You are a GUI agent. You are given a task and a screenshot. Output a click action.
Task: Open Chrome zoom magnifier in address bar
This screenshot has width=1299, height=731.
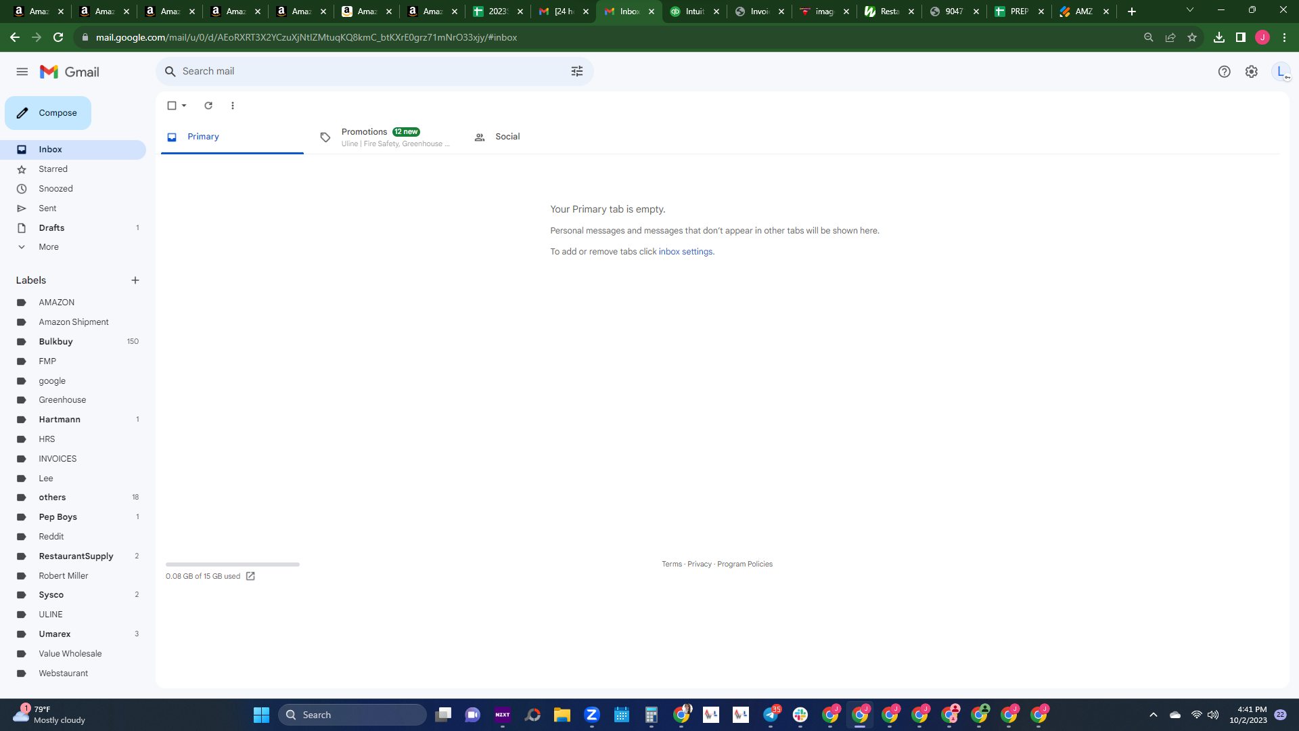[1149, 37]
